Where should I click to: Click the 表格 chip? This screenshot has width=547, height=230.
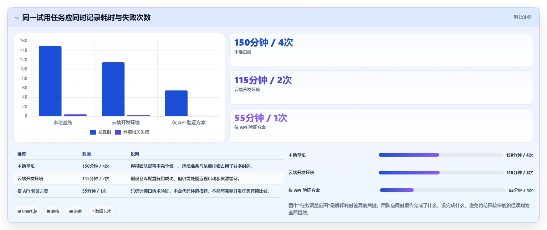tap(53, 211)
